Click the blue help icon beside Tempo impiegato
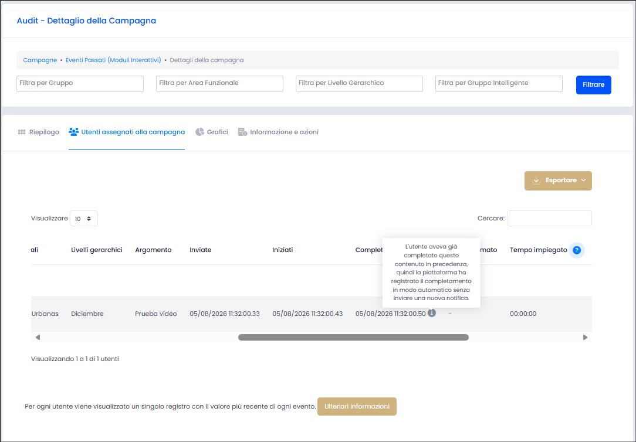 click(x=576, y=250)
